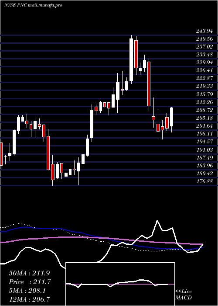Click the 191.03 price axis label
This screenshot has width=218, height=306.
[204, 150]
